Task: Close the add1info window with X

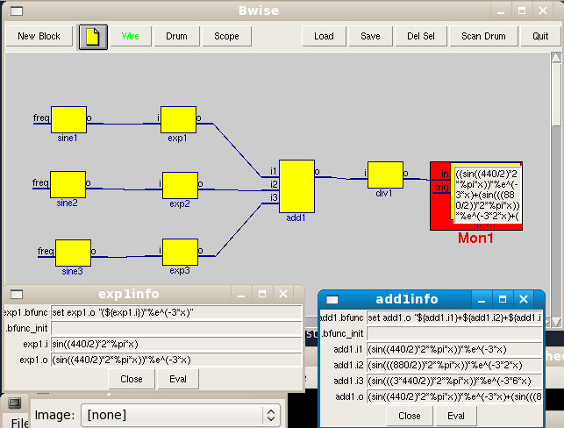Action: tap(524, 299)
